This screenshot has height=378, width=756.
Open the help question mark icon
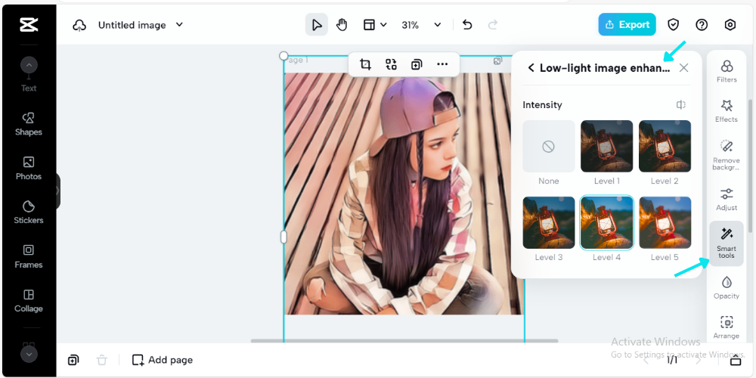[702, 25]
